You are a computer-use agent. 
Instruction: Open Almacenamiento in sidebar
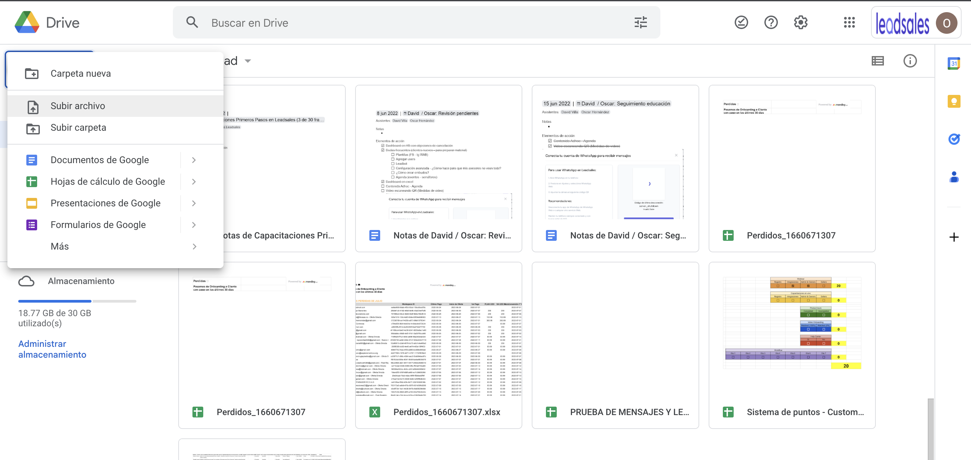(81, 281)
